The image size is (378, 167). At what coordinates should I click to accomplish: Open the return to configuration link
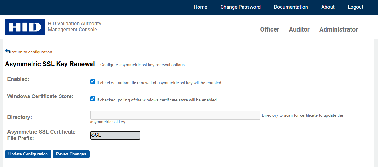32,52
